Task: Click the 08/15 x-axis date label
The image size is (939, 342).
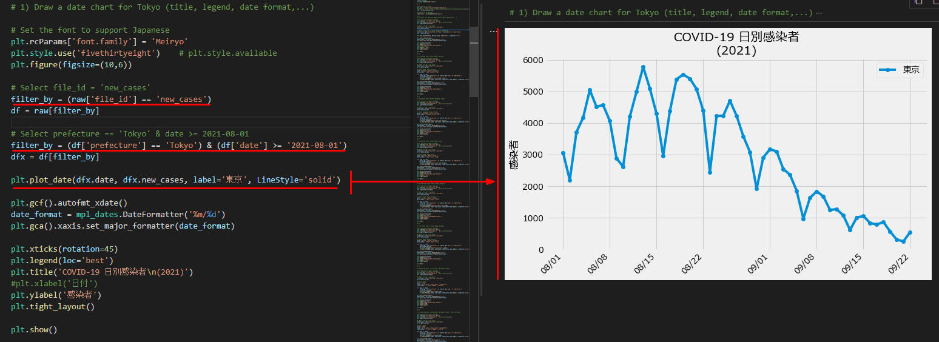Action: coord(644,264)
